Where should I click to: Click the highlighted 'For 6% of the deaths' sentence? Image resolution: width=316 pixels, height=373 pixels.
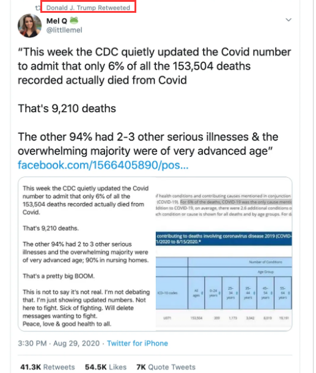[x=236, y=202]
